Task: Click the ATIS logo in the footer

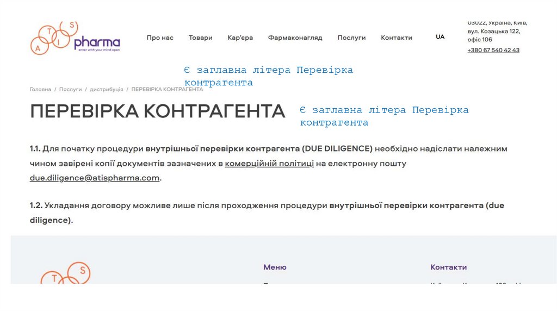Action: 65,273
